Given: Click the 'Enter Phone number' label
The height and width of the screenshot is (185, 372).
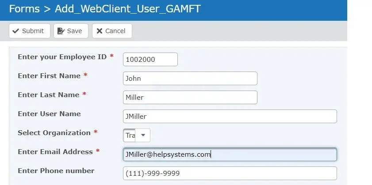Looking at the screenshot, I should click(x=56, y=171).
